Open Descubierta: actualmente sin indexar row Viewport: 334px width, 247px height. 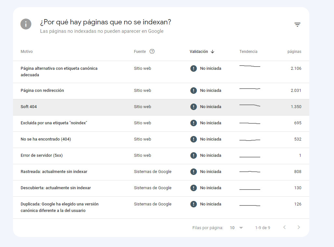pyautogui.click(x=56, y=188)
